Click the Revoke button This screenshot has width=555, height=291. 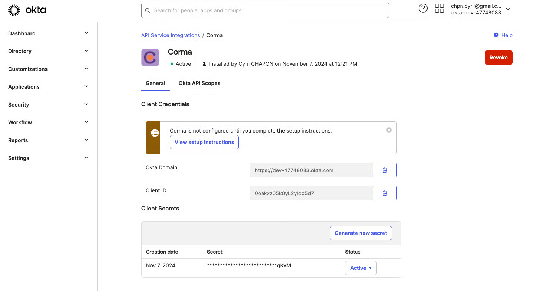point(498,58)
